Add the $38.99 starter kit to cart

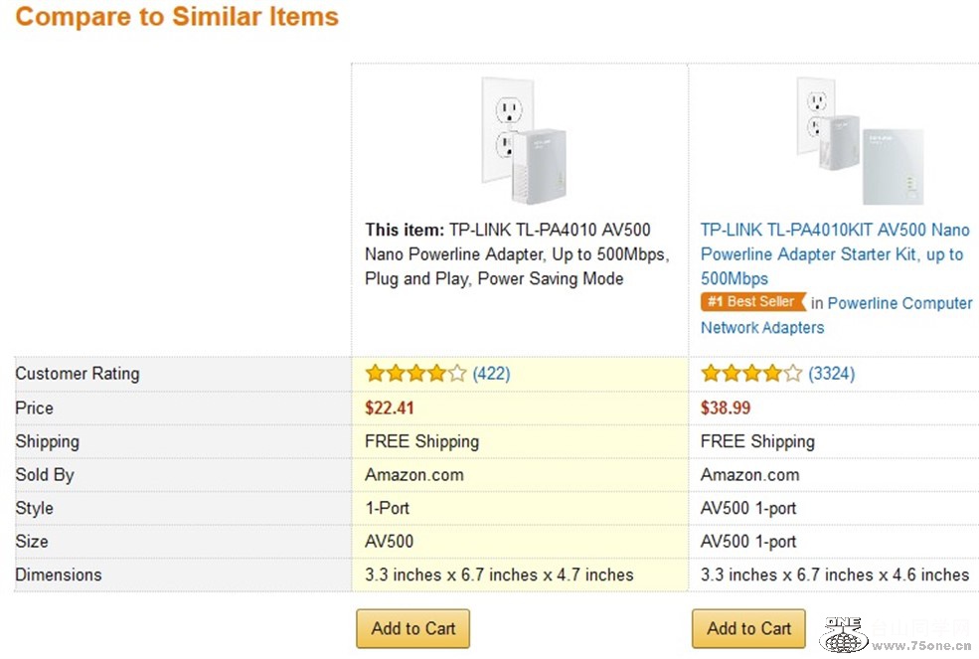[748, 628]
